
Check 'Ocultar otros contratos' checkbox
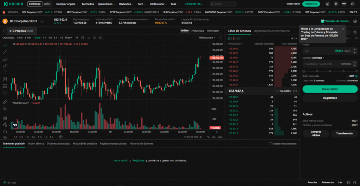(271, 144)
